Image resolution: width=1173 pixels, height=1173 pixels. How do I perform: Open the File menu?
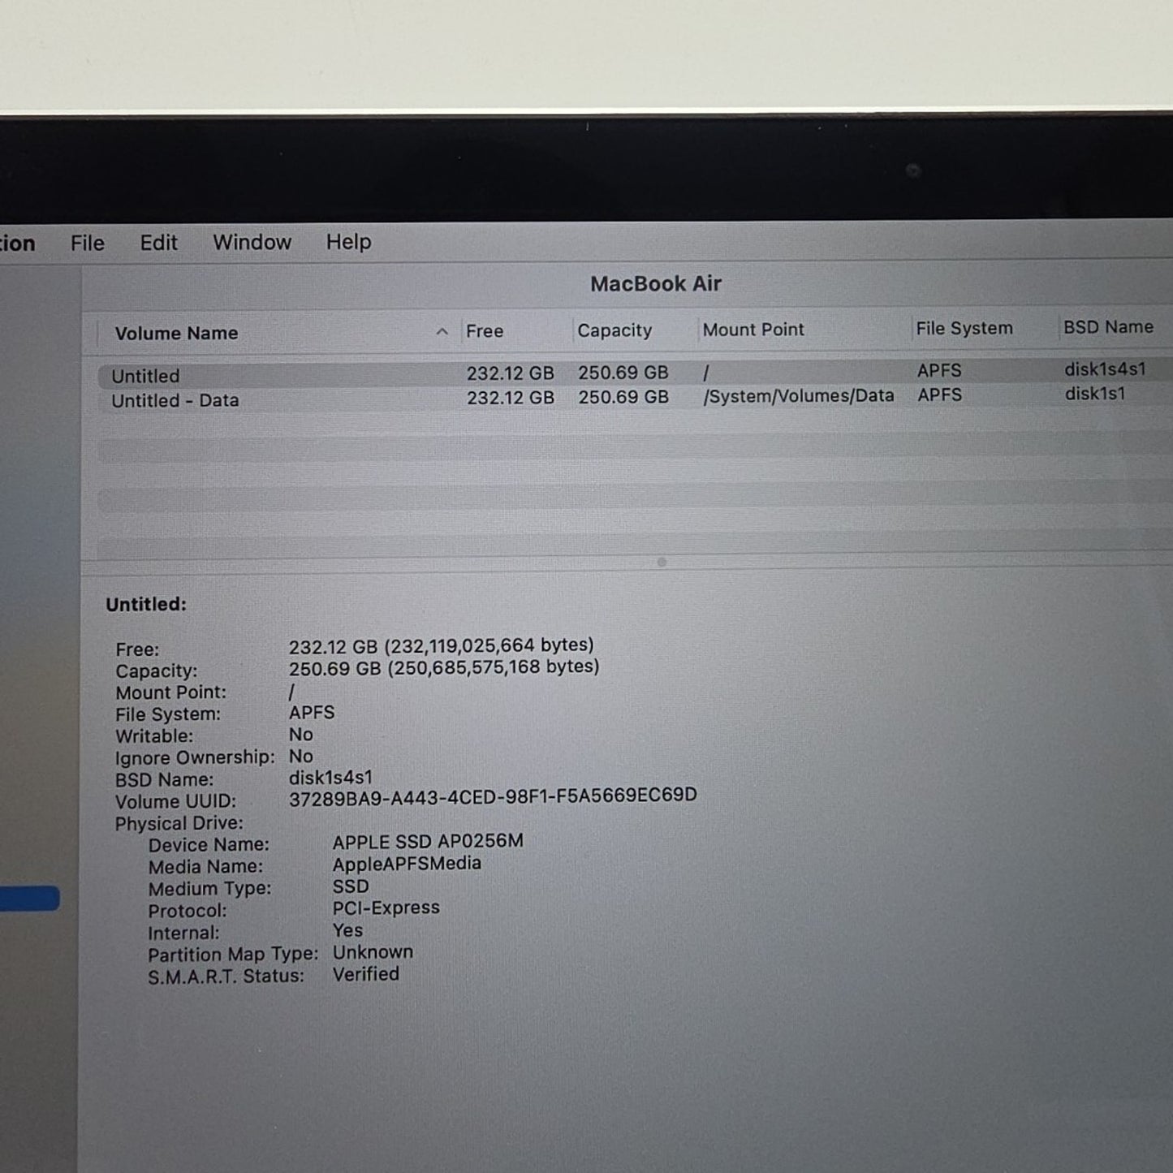tap(87, 243)
